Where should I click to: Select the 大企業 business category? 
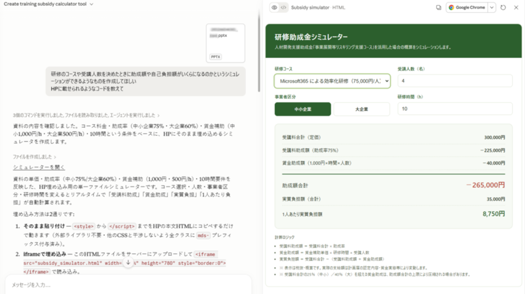tap(361, 109)
